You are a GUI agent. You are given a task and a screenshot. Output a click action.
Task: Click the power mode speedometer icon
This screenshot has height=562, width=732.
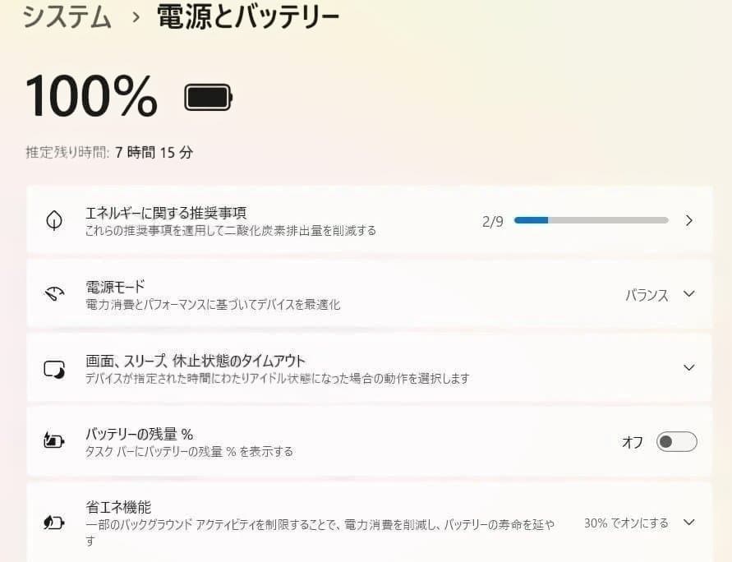pos(53,294)
